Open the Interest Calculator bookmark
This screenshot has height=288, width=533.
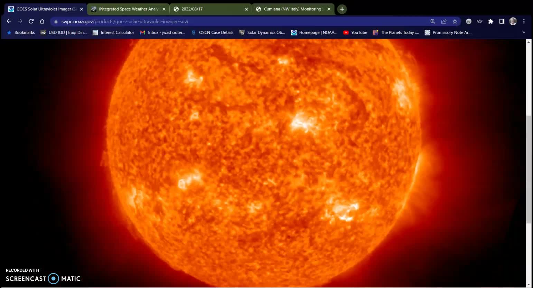(113, 32)
